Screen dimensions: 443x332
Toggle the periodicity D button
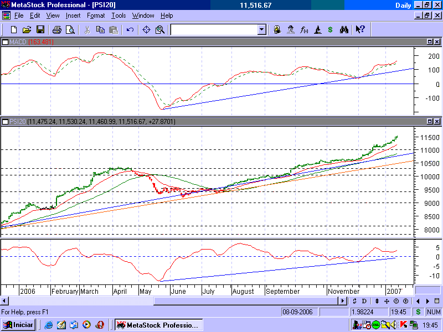pos(364,301)
